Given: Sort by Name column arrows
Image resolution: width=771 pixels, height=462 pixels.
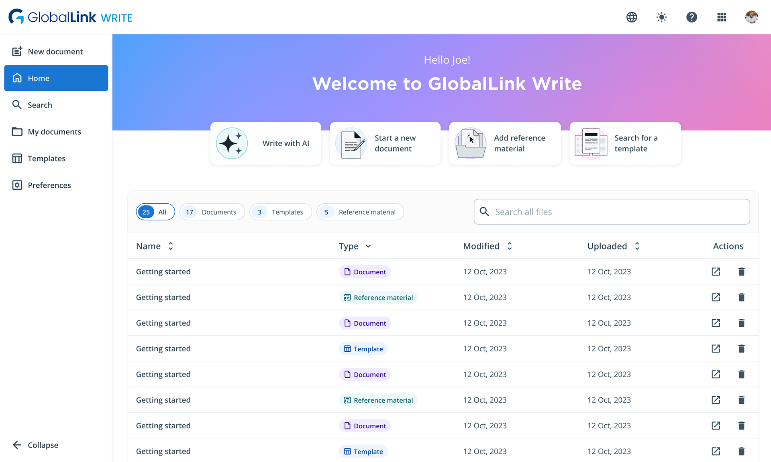Looking at the screenshot, I should coord(171,246).
